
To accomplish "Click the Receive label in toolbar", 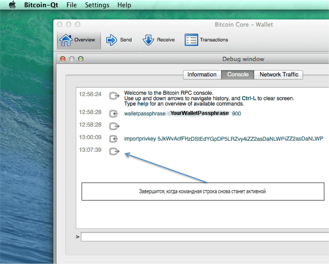I will point(166,40).
